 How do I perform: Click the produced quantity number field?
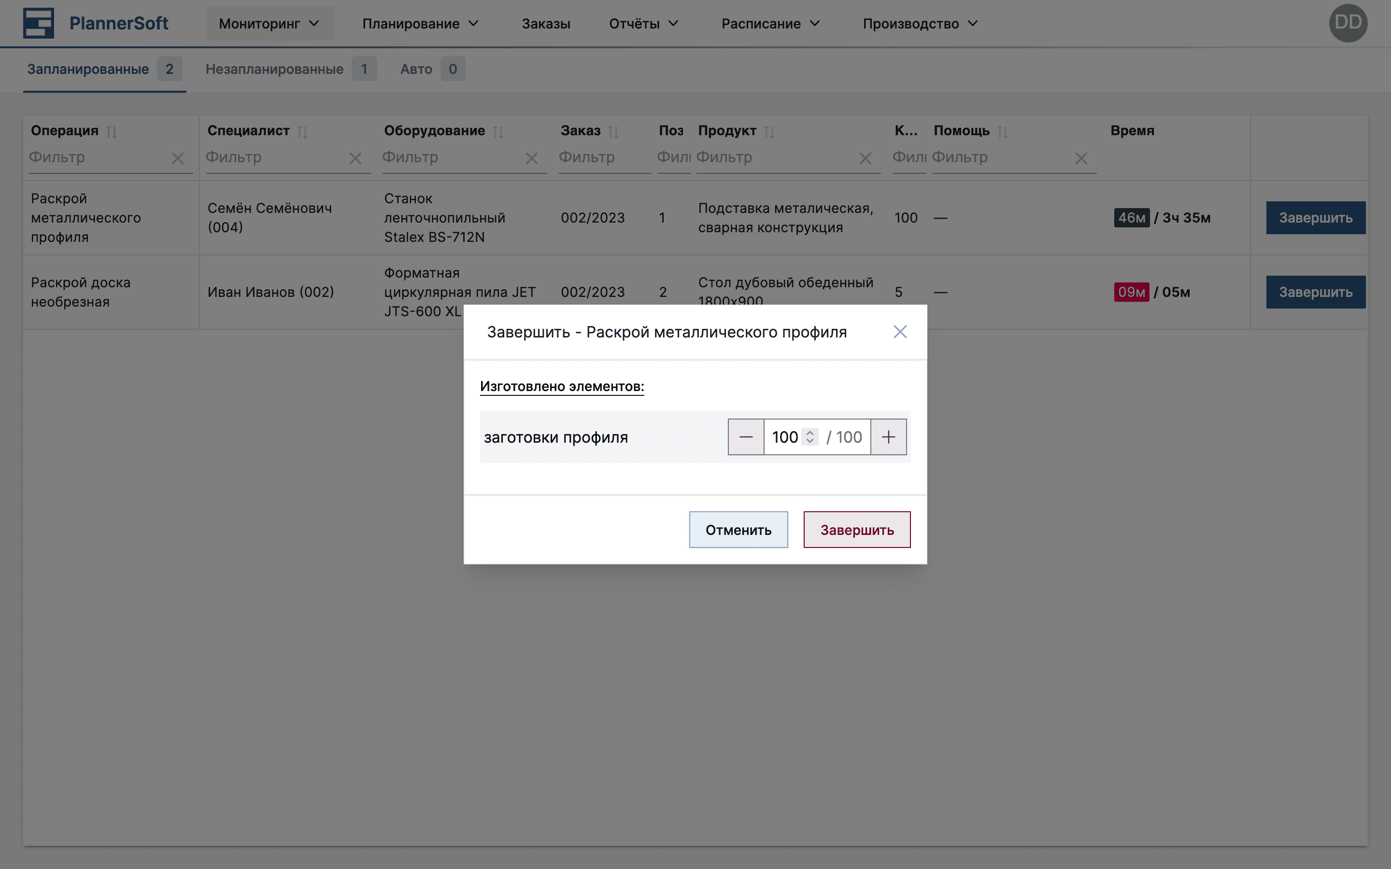coord(784,437)
